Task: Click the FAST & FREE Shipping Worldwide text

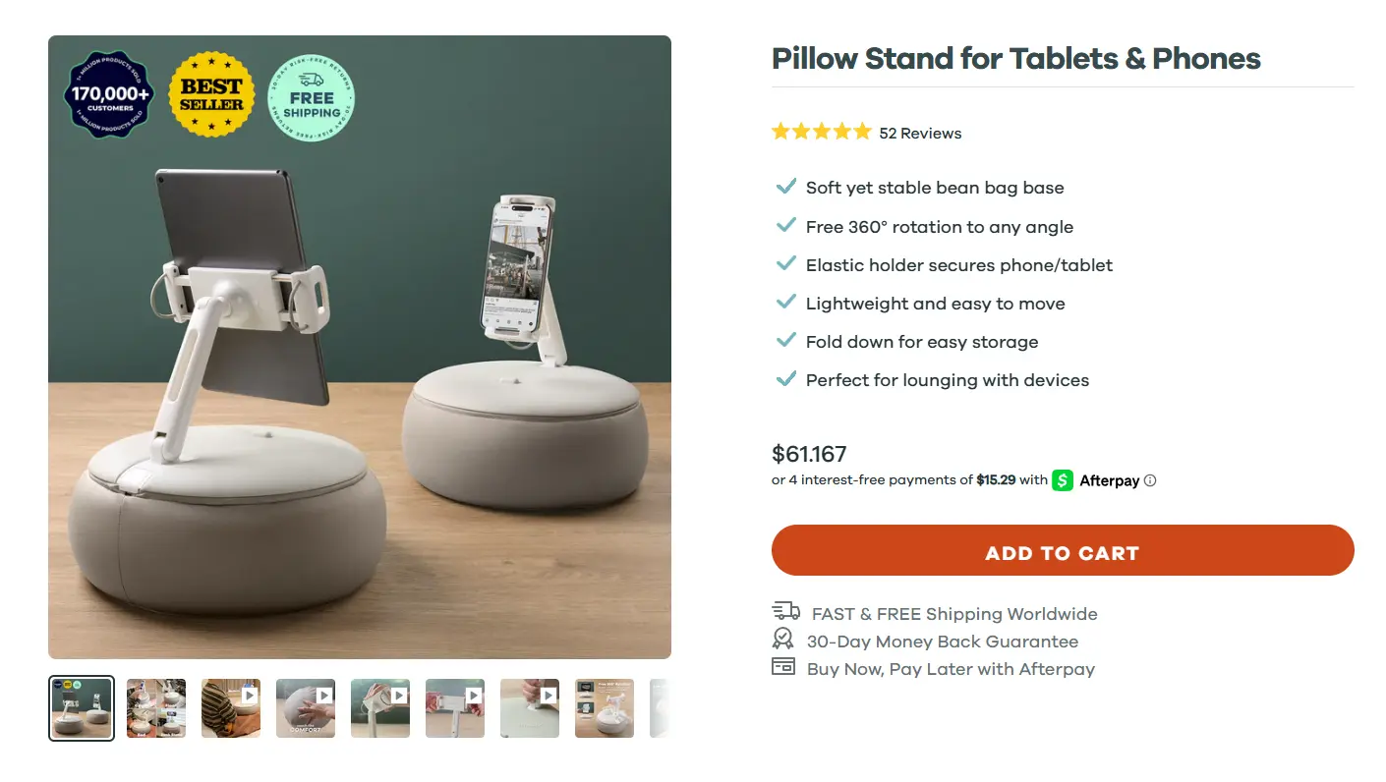Action: pyautogui.click(x=954, y=613)
